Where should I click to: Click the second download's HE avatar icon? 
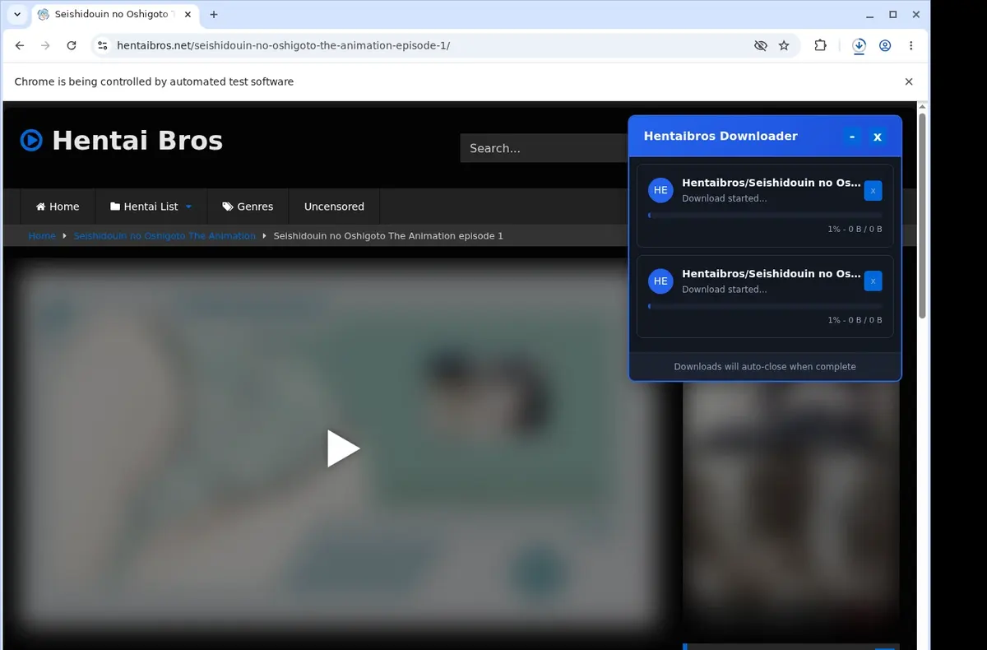pyautogui.click(x=660, y=281)
